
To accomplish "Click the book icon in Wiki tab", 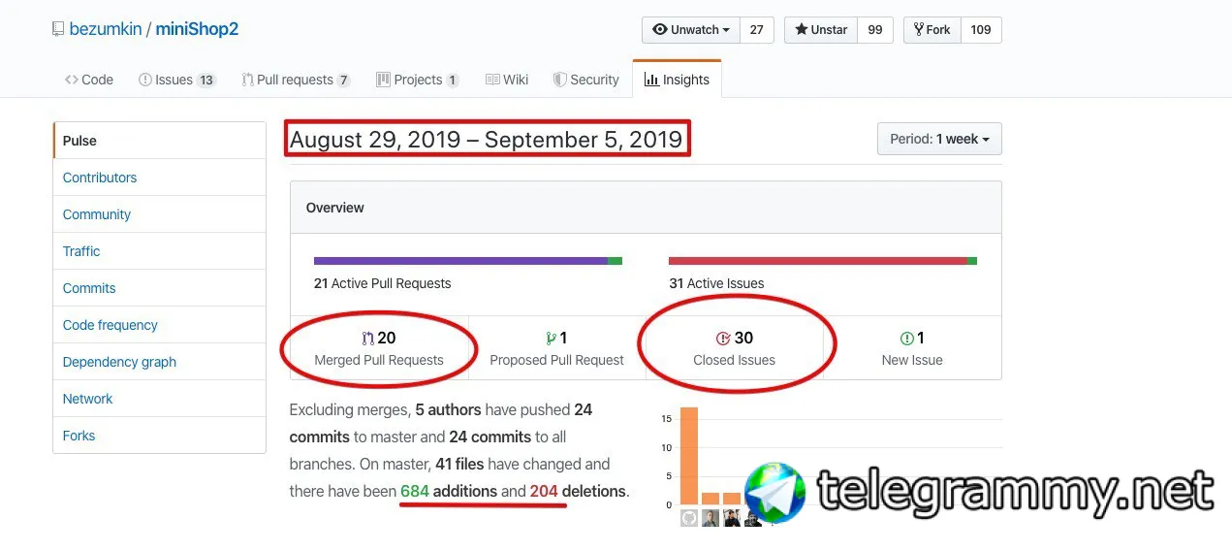I will point(492,80).
